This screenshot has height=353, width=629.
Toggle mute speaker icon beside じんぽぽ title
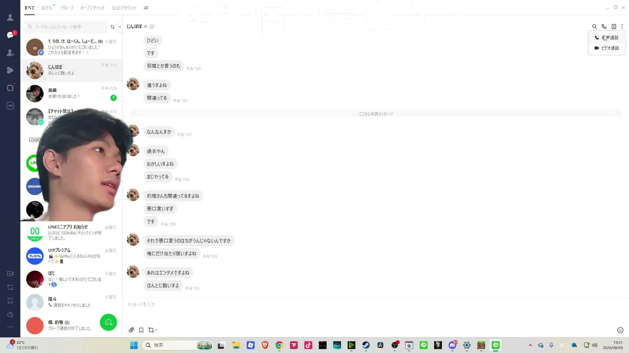coord(145,26)
